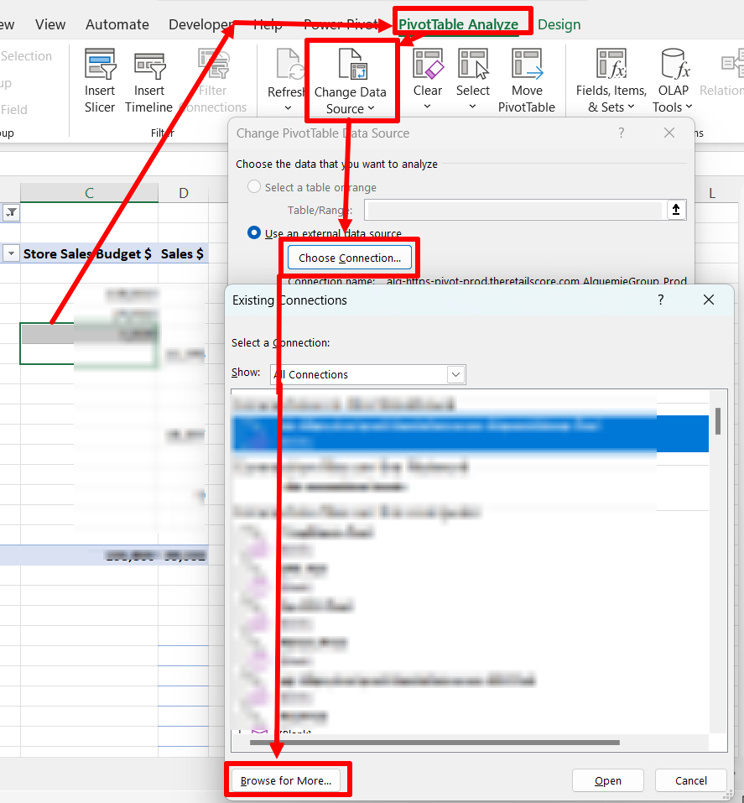This screenshot has width=744, height=803.
Task: Open the Design ribbon tab
Action: click(x=559, y=24)
